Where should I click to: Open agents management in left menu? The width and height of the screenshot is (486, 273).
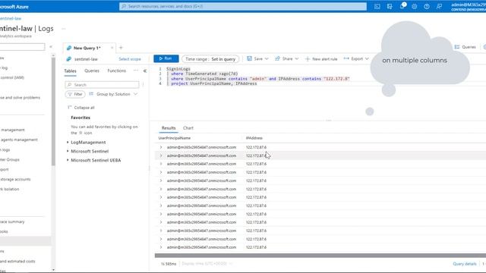coord(18,140)
